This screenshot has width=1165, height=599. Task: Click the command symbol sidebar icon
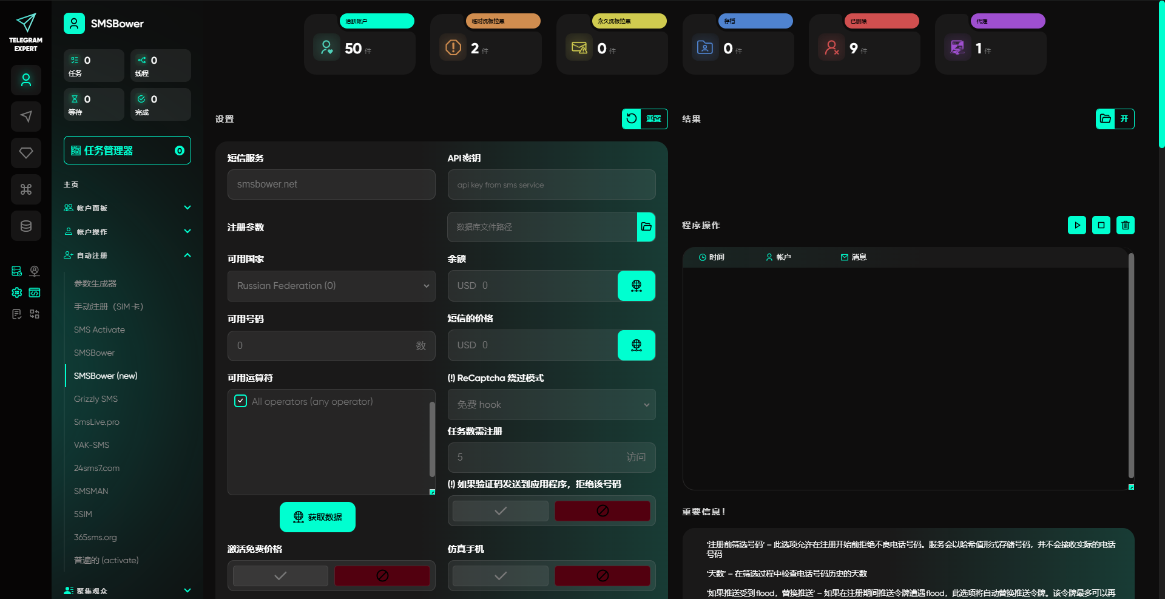click(x=26, y=189)
